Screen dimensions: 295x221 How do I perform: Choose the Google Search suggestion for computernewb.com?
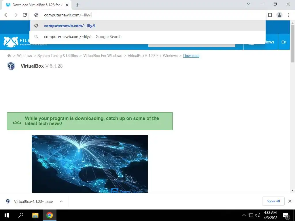click(x=147, y=37)
